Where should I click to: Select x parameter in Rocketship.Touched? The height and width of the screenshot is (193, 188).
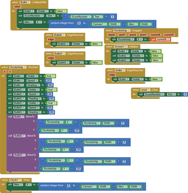click(5, 71)
